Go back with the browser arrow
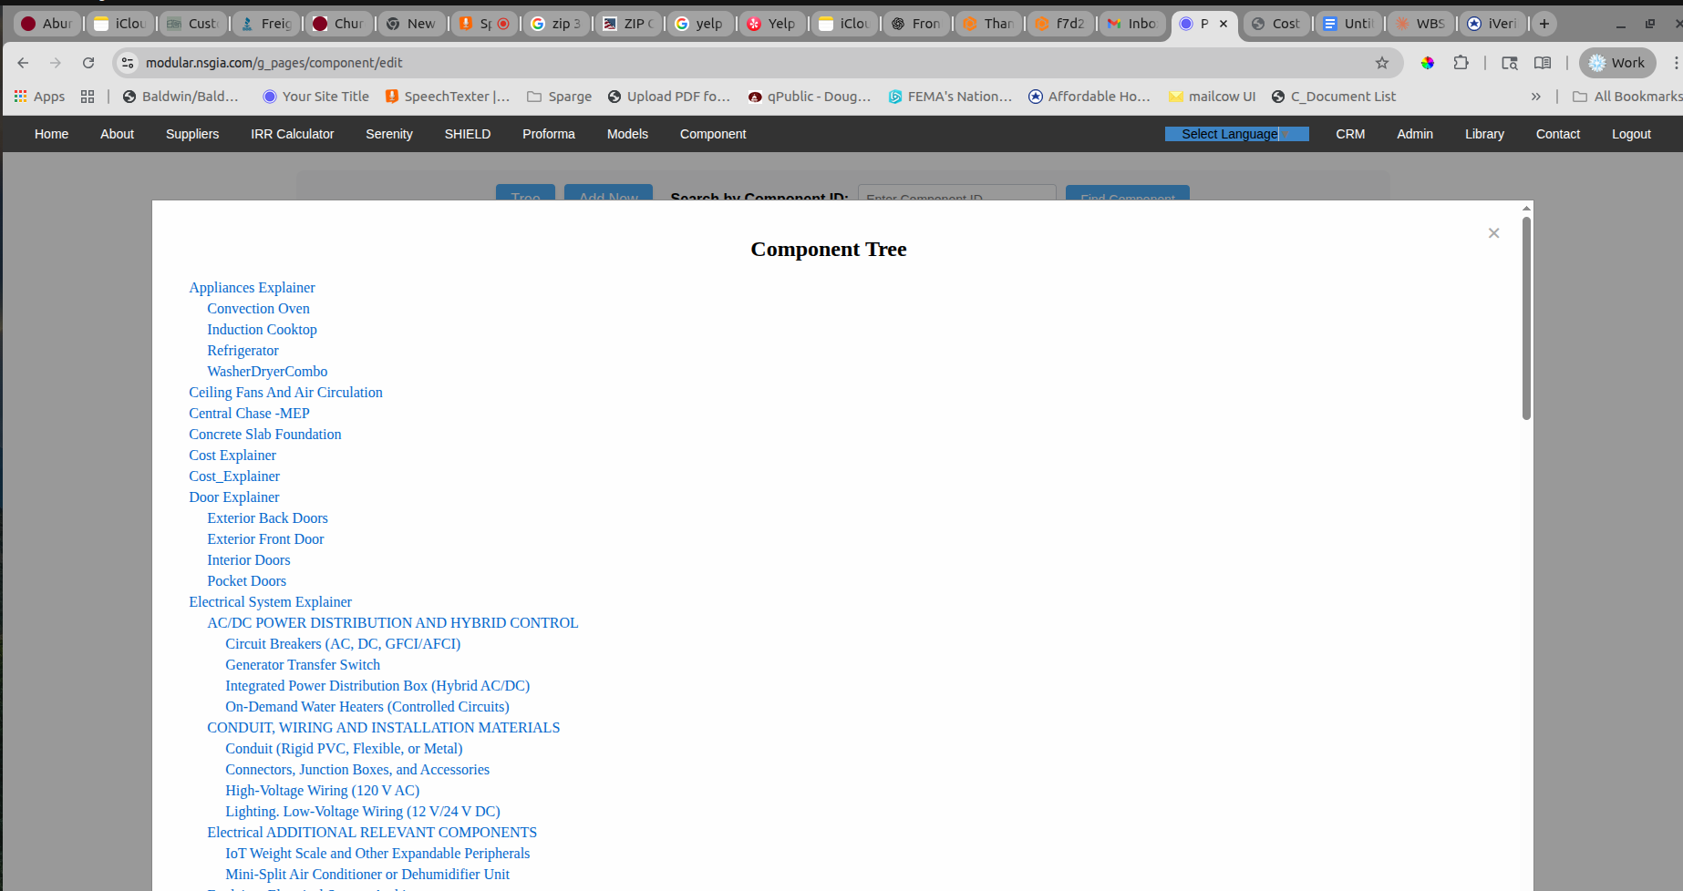 24,63
